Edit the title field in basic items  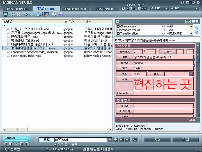click(163, 57)
